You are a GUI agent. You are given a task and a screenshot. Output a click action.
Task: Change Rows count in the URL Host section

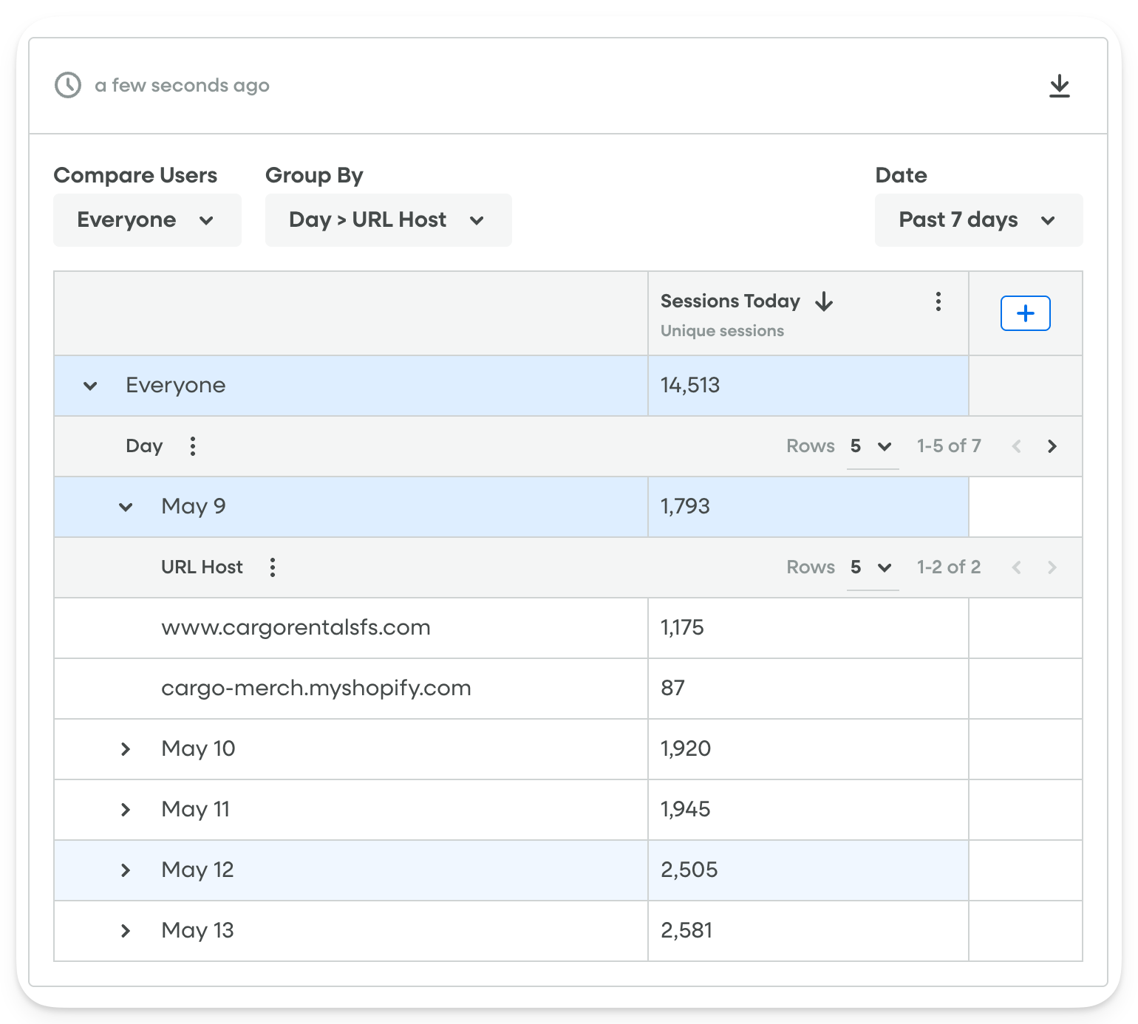click(x=872, y=567)
